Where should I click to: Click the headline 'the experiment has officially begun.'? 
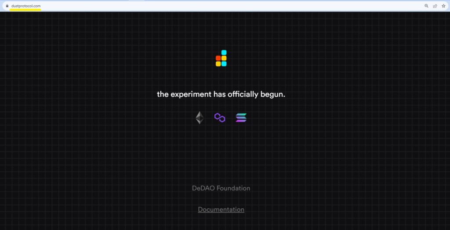pyautogui.click(x=221, y=94)
